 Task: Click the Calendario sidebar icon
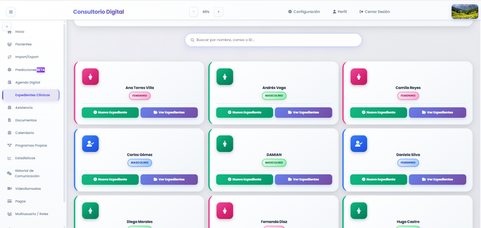(9, 133)
